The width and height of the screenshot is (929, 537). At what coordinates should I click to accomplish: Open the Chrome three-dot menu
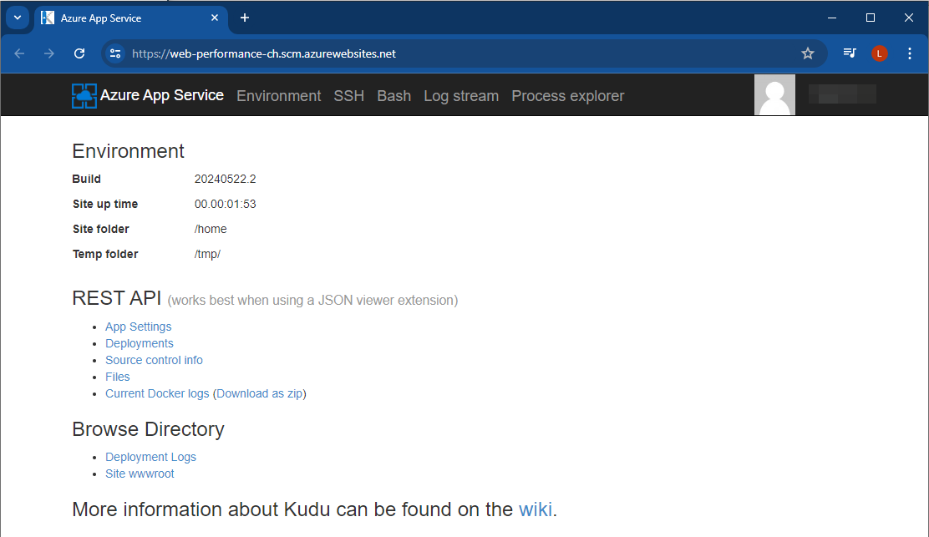click(x=909, y=53)
